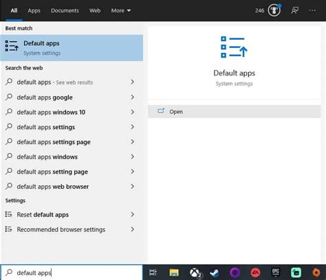
Task: Open the green app icon on the taskbar
Action: coord(296,272)
